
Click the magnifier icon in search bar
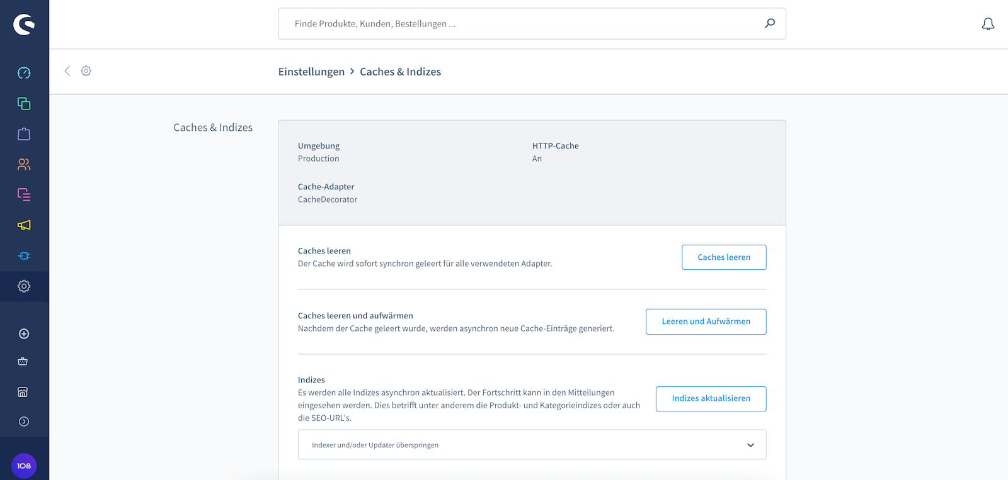[x=770, y=23]
